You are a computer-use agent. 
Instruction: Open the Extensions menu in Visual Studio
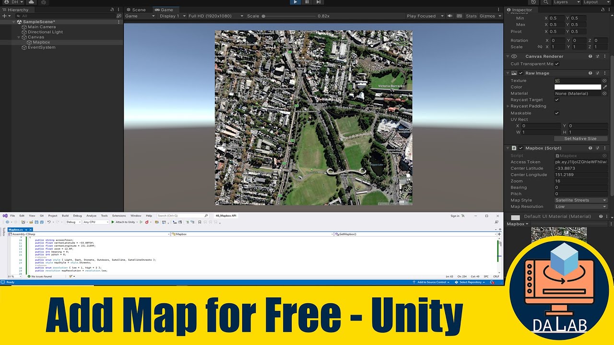119,216
